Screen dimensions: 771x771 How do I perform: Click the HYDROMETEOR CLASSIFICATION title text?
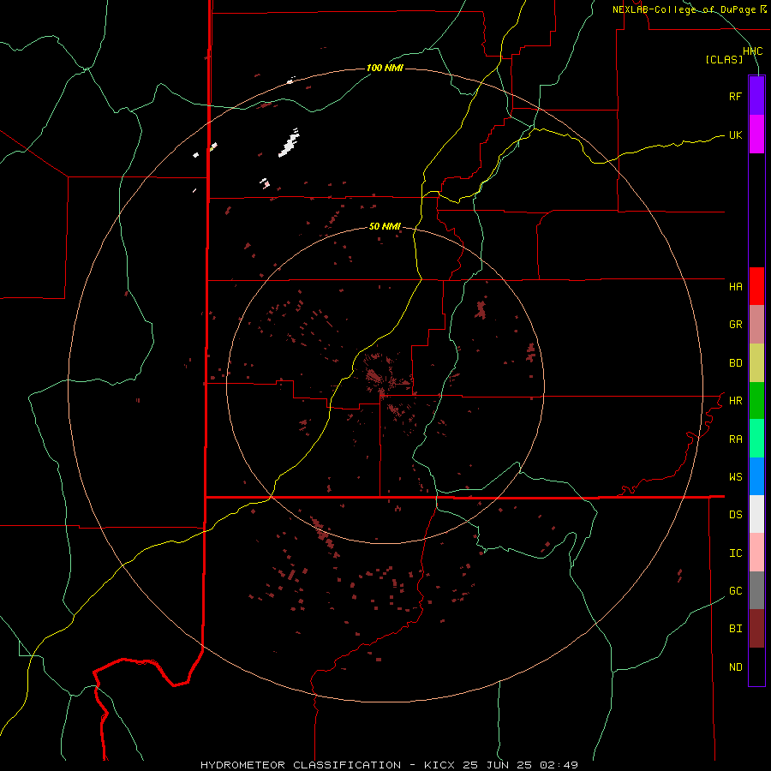pyautogui.click(x=301, y=765)
